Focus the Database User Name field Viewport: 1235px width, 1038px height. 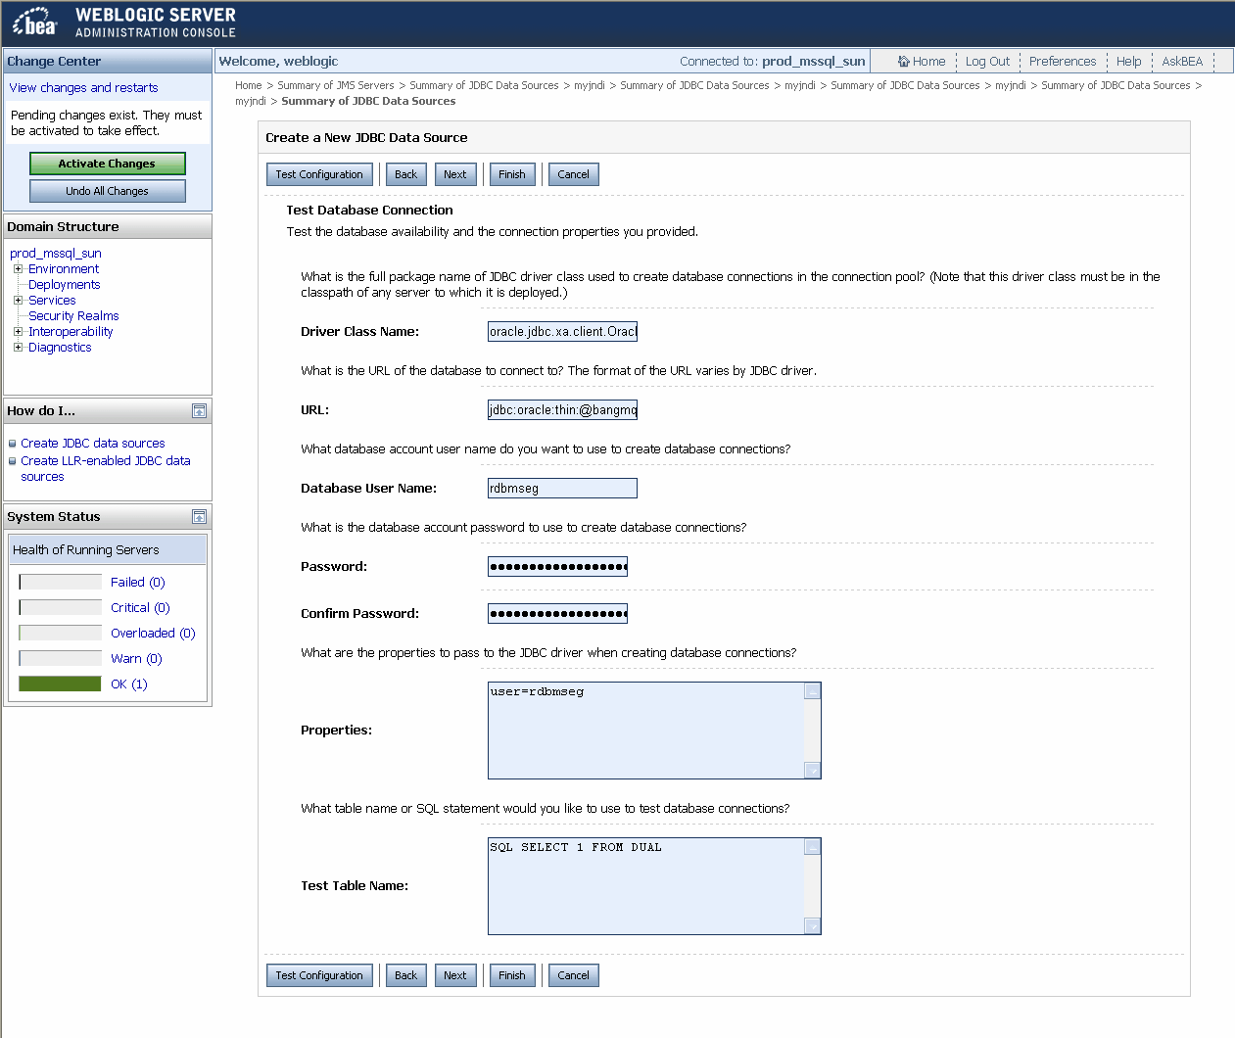click(562, 489)
